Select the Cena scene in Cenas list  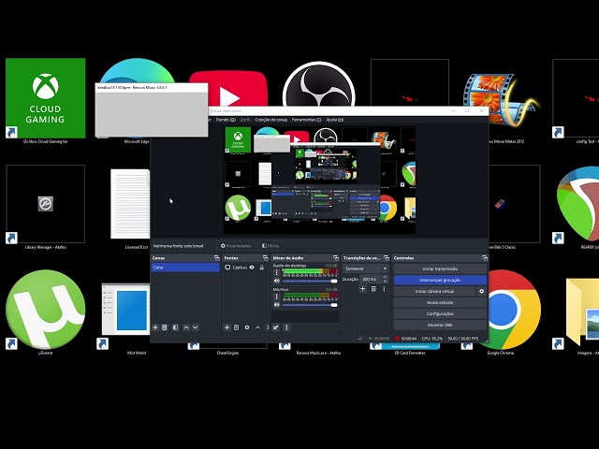[185, 268]
